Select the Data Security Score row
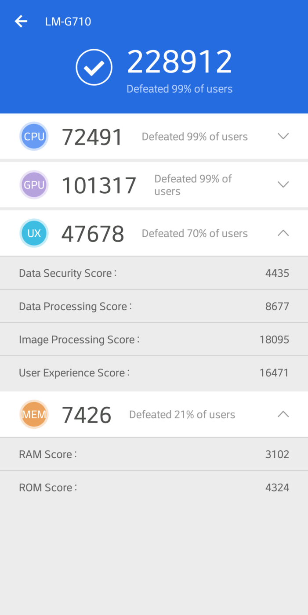Image resolution: width=308 pixels, height=615 pixels. click(x=154, y=273)
